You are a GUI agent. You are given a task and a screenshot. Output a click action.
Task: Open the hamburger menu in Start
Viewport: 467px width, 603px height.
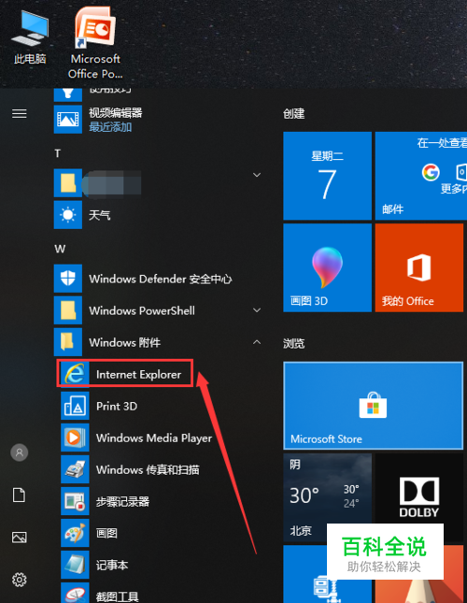(20, 114)
